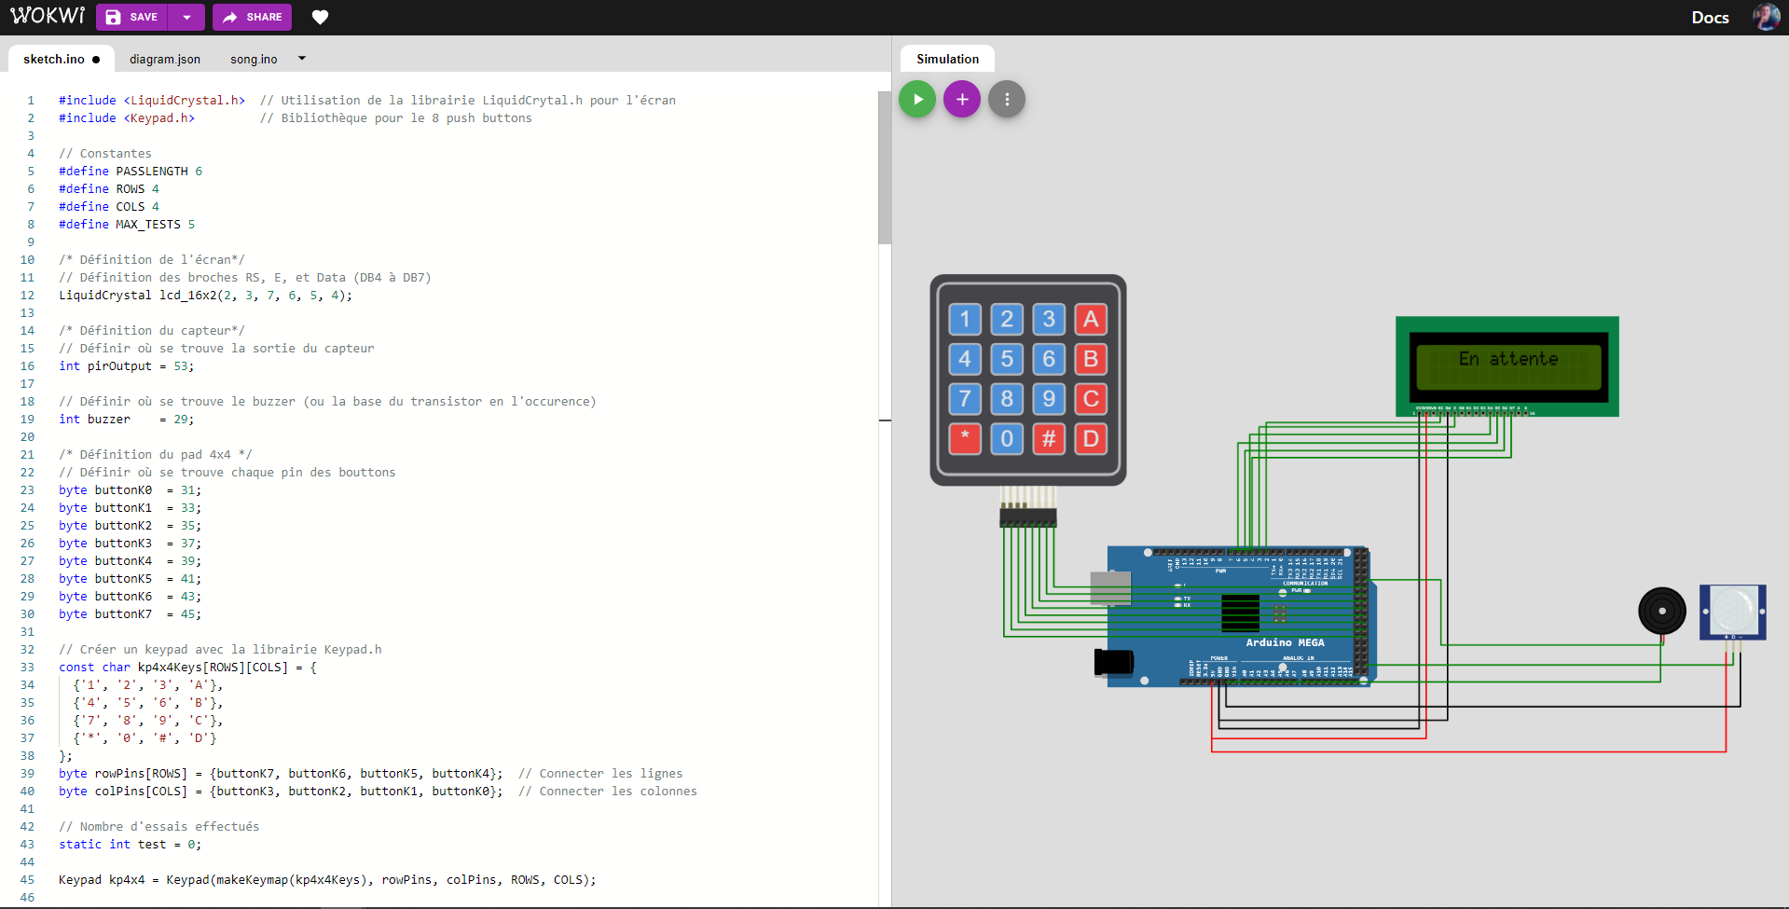Click the PIR motion sensor module

coord(1732,611)
